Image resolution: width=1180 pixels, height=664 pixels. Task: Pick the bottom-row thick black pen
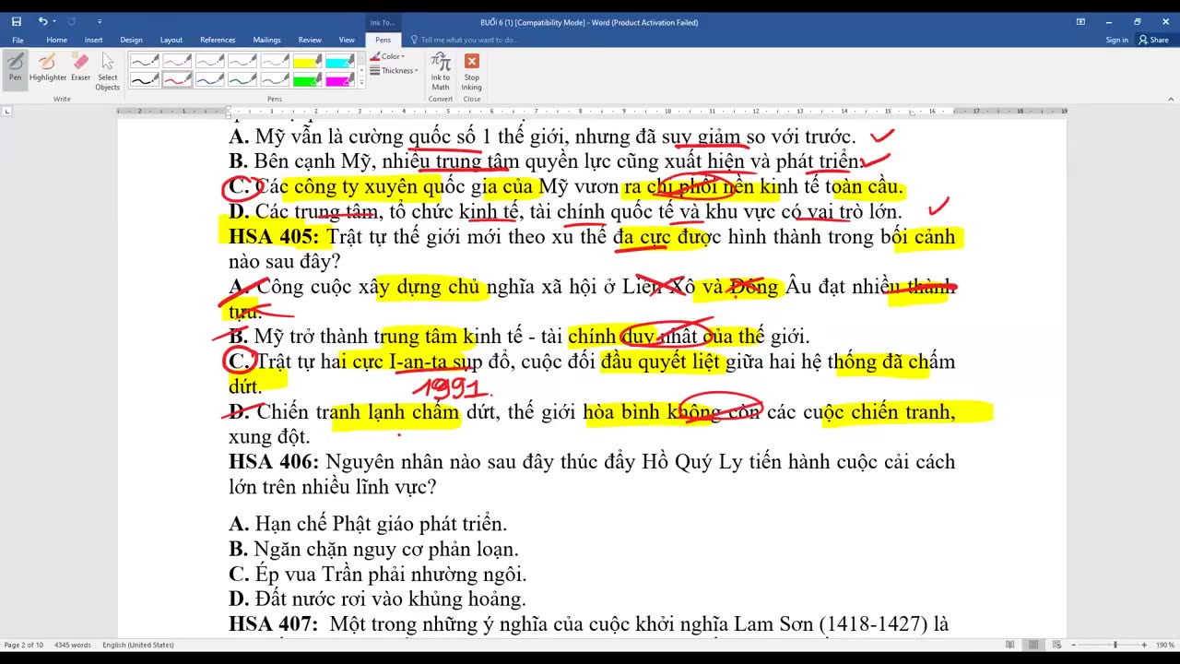tap(145, 79)
